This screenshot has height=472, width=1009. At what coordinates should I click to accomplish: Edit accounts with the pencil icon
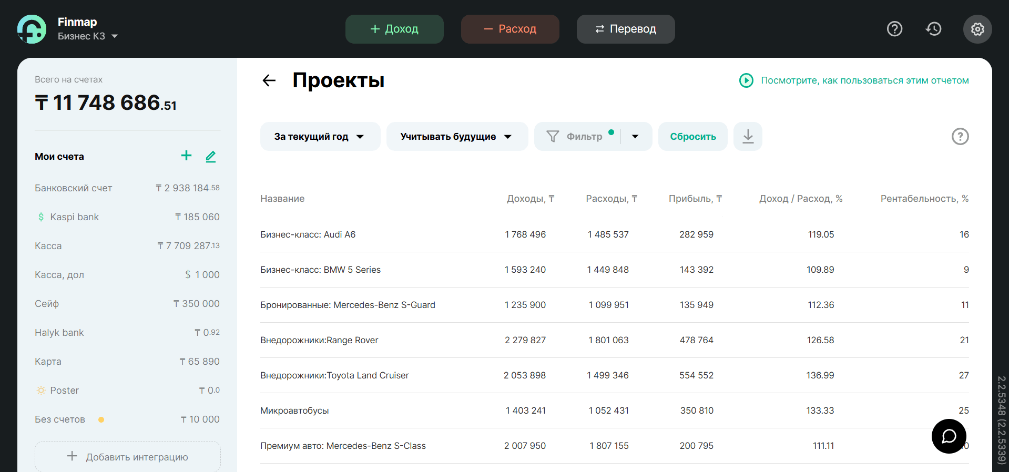point(211,156)
